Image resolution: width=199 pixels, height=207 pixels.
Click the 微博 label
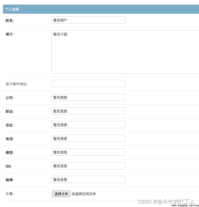click(9, 180)
